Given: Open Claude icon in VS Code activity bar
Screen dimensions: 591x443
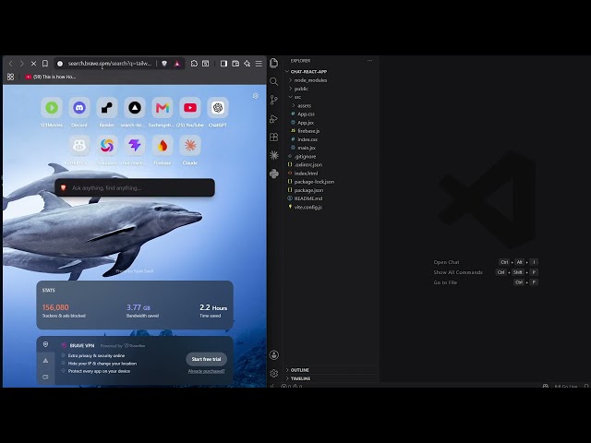Looking at the screenshot, I should (x=274, y=155).
